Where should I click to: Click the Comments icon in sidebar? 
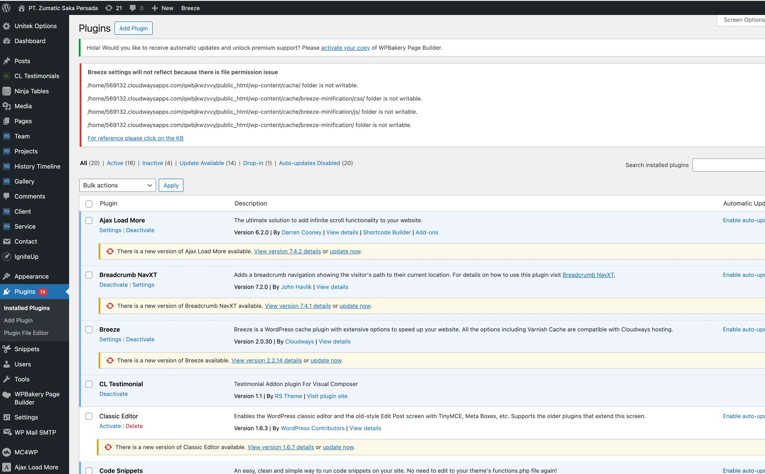tap(7, 196)
